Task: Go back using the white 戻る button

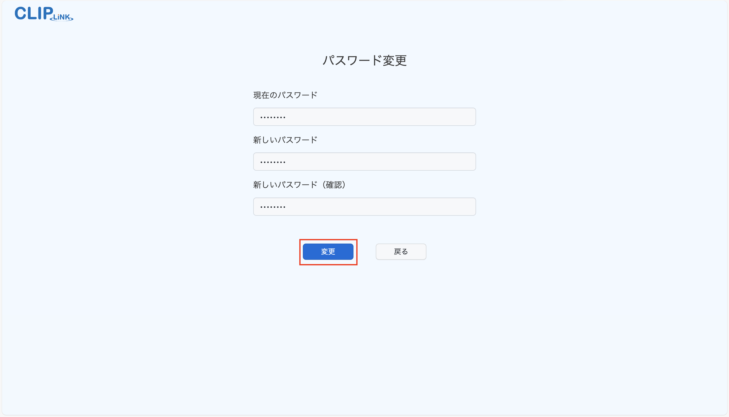Action: [401, 251]
